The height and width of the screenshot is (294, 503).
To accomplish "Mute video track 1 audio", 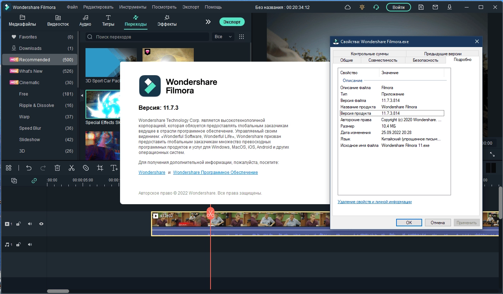I will pyautogui.click(x=30, y=224).
